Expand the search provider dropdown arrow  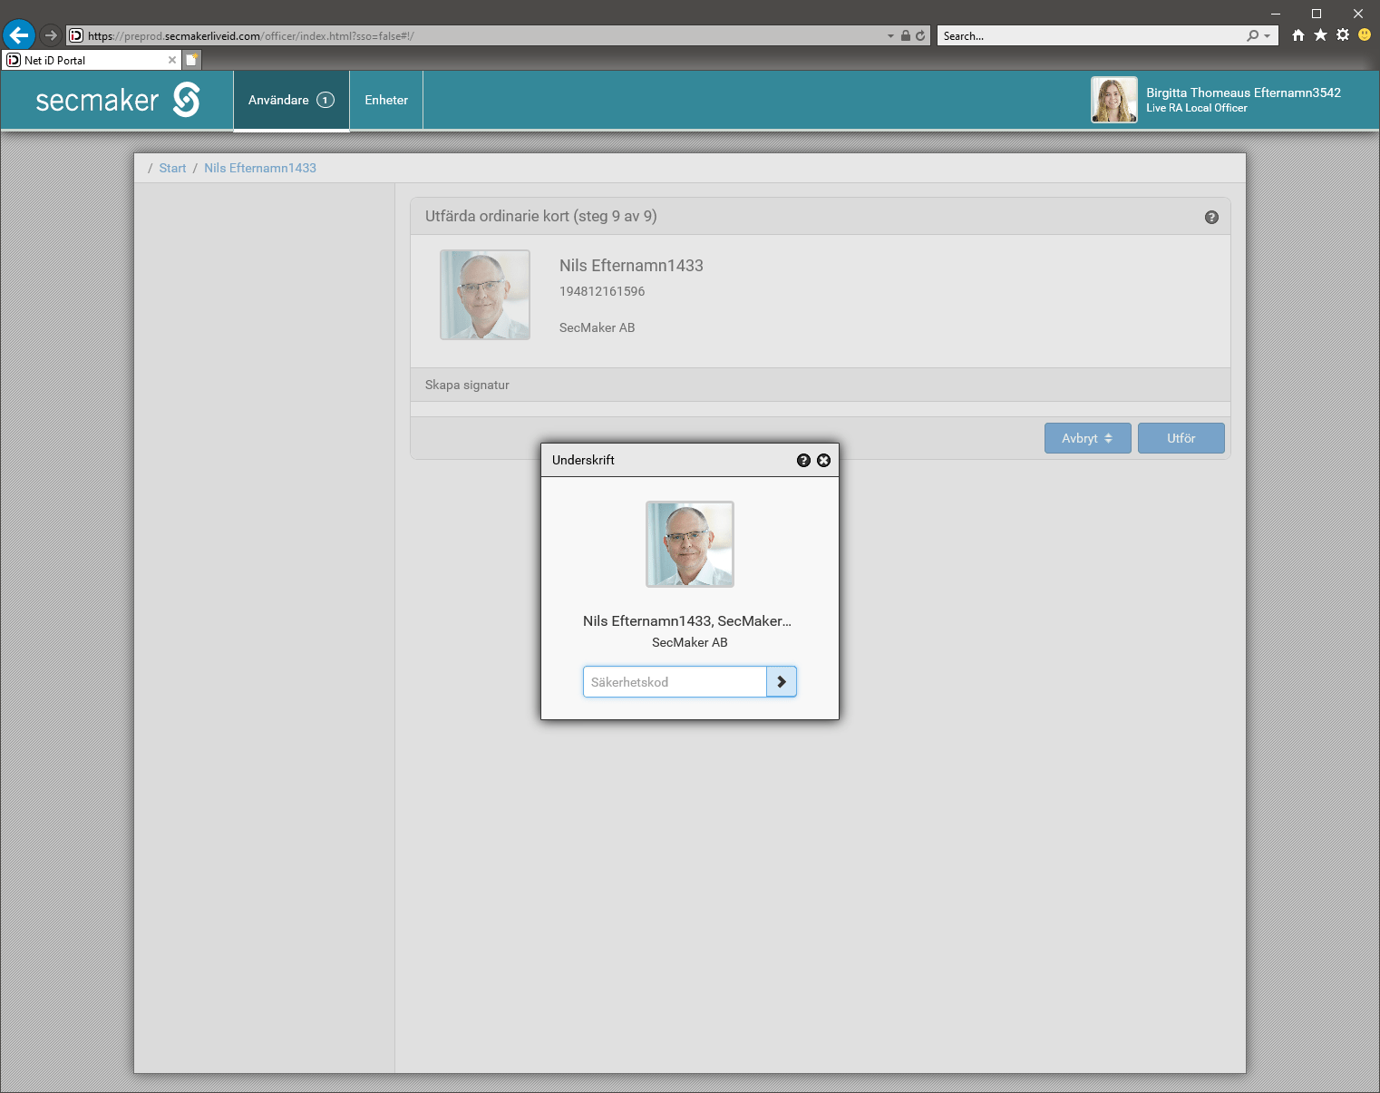(x=1267, y=36)
